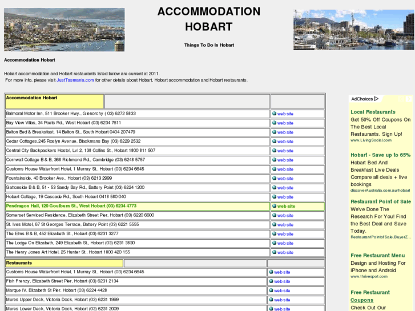Click the globe icon in Balmoral Motor Inn row
415x311 pixels.
pos(274,114)
